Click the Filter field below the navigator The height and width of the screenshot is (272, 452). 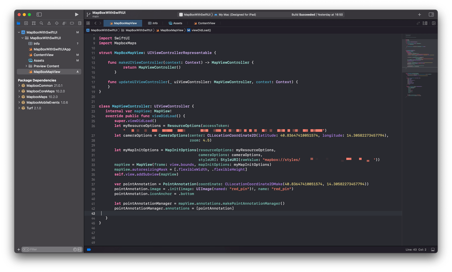48,249
